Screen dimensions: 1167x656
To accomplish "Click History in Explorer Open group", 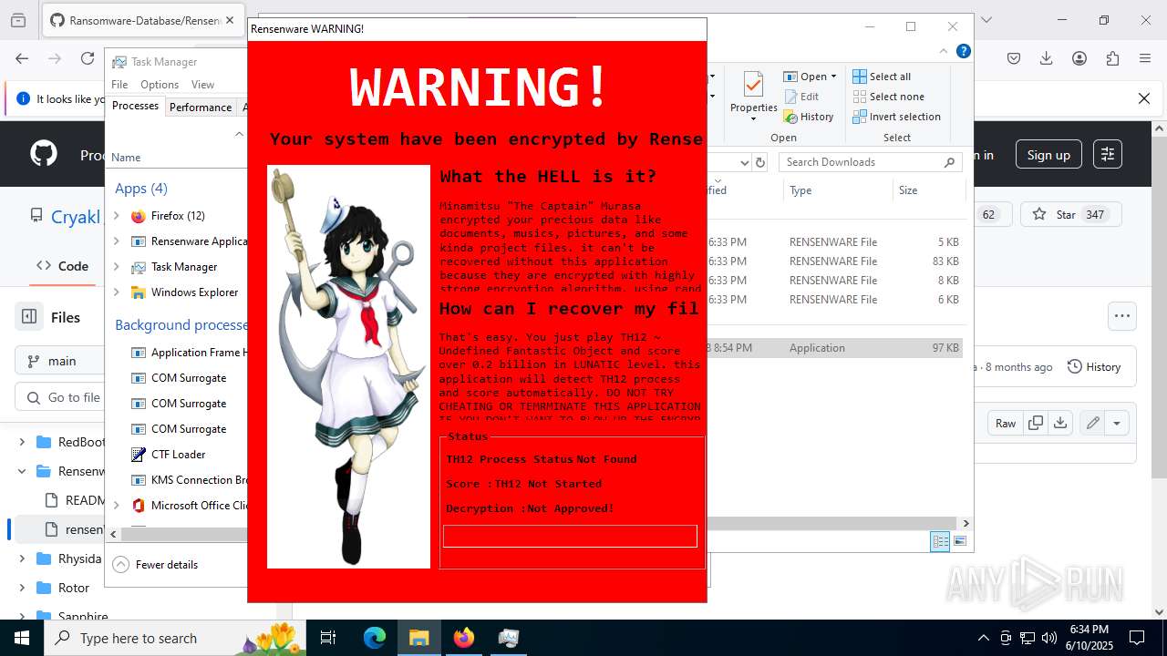I will pos(809,117).
